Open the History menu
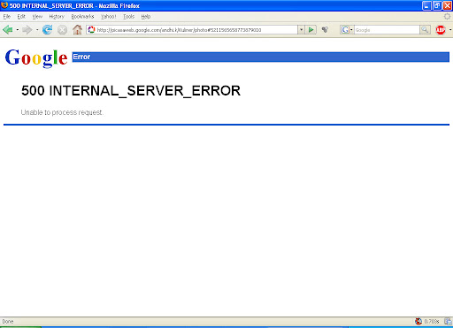453x328 pixels. 57,17
